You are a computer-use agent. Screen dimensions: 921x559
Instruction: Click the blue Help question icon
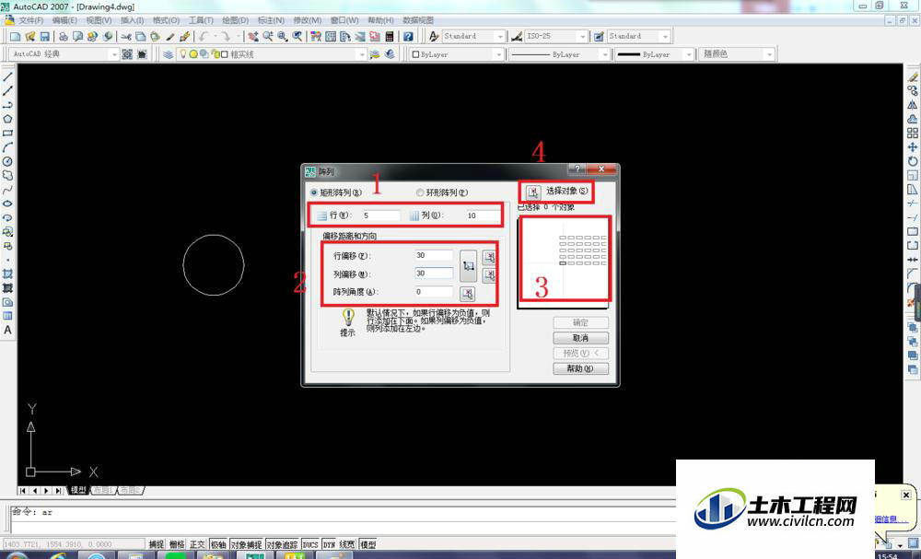408,37
